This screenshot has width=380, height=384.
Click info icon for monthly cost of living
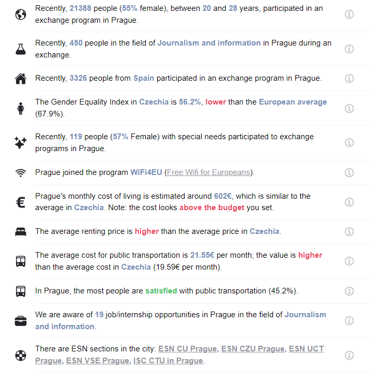pos(349,202)
